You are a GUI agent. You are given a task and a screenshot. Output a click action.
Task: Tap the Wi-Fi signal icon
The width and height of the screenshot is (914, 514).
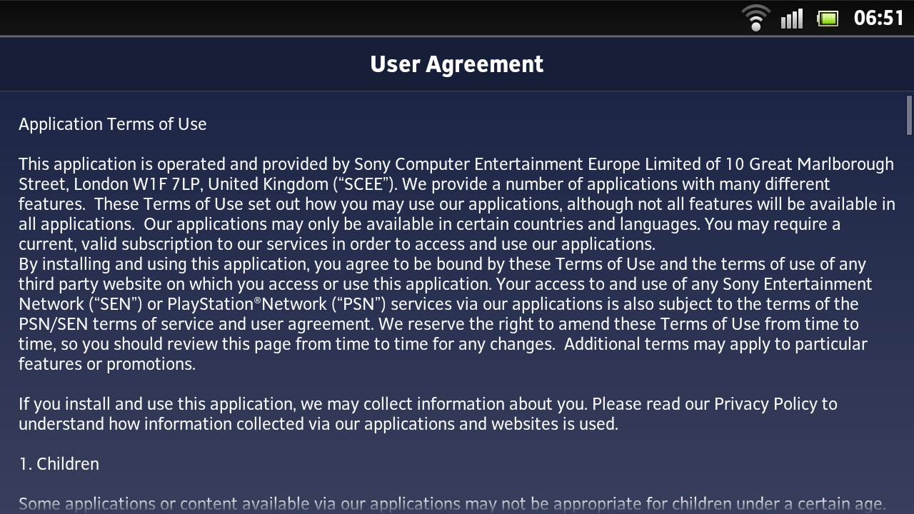[755, 18]
